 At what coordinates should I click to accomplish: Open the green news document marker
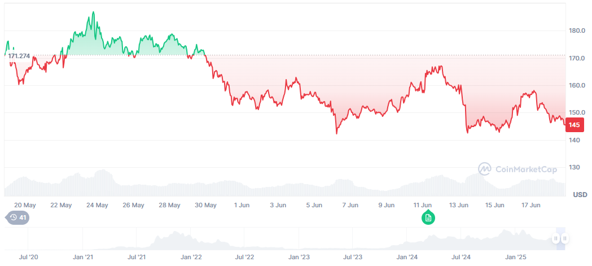(x=428, y=217)
